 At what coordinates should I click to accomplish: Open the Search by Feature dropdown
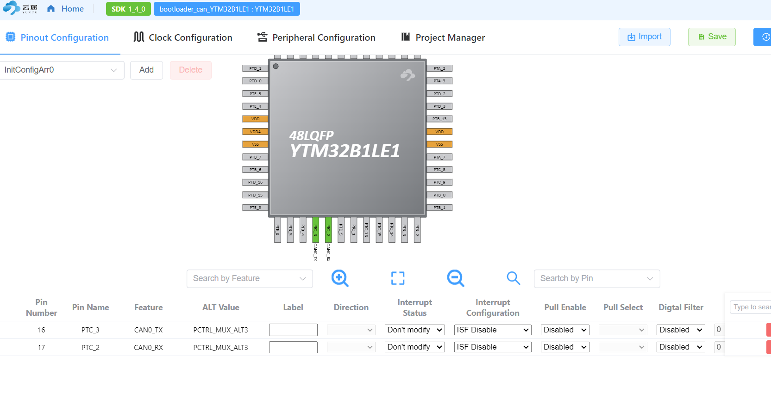[250, 279]
